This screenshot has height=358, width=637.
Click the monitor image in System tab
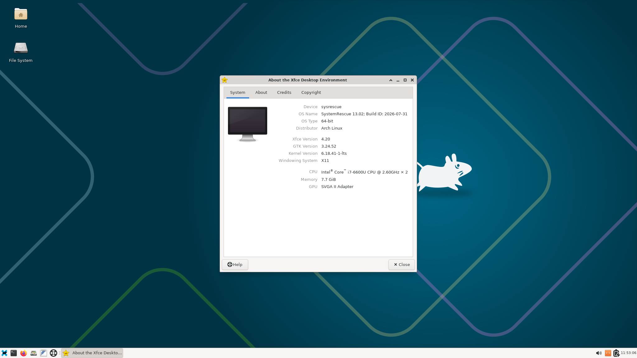(248, 124)
